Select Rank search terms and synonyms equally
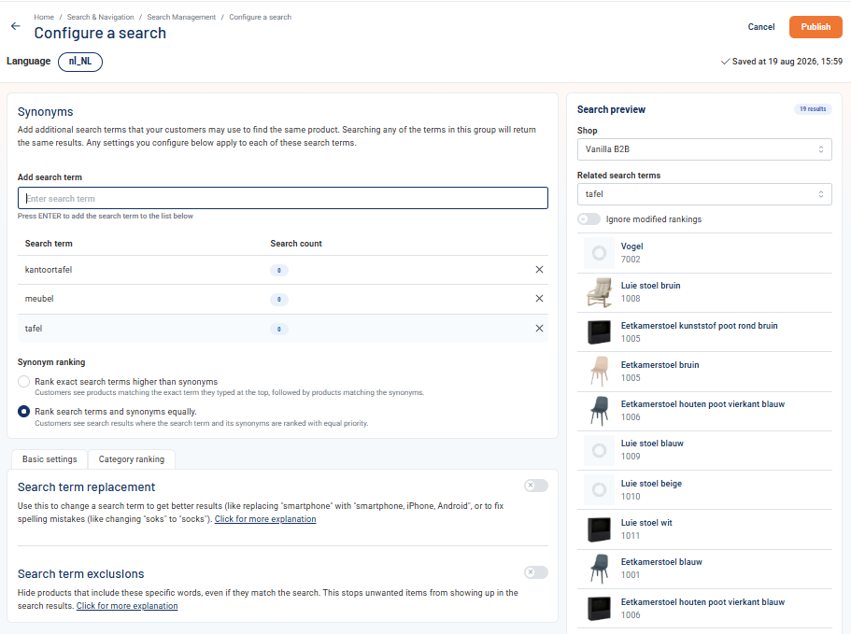The image size is (851, 634). click(x=24, y=411)
